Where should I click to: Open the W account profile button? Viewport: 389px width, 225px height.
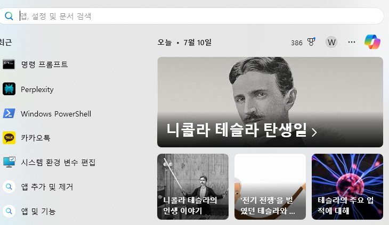pos(331,43)
